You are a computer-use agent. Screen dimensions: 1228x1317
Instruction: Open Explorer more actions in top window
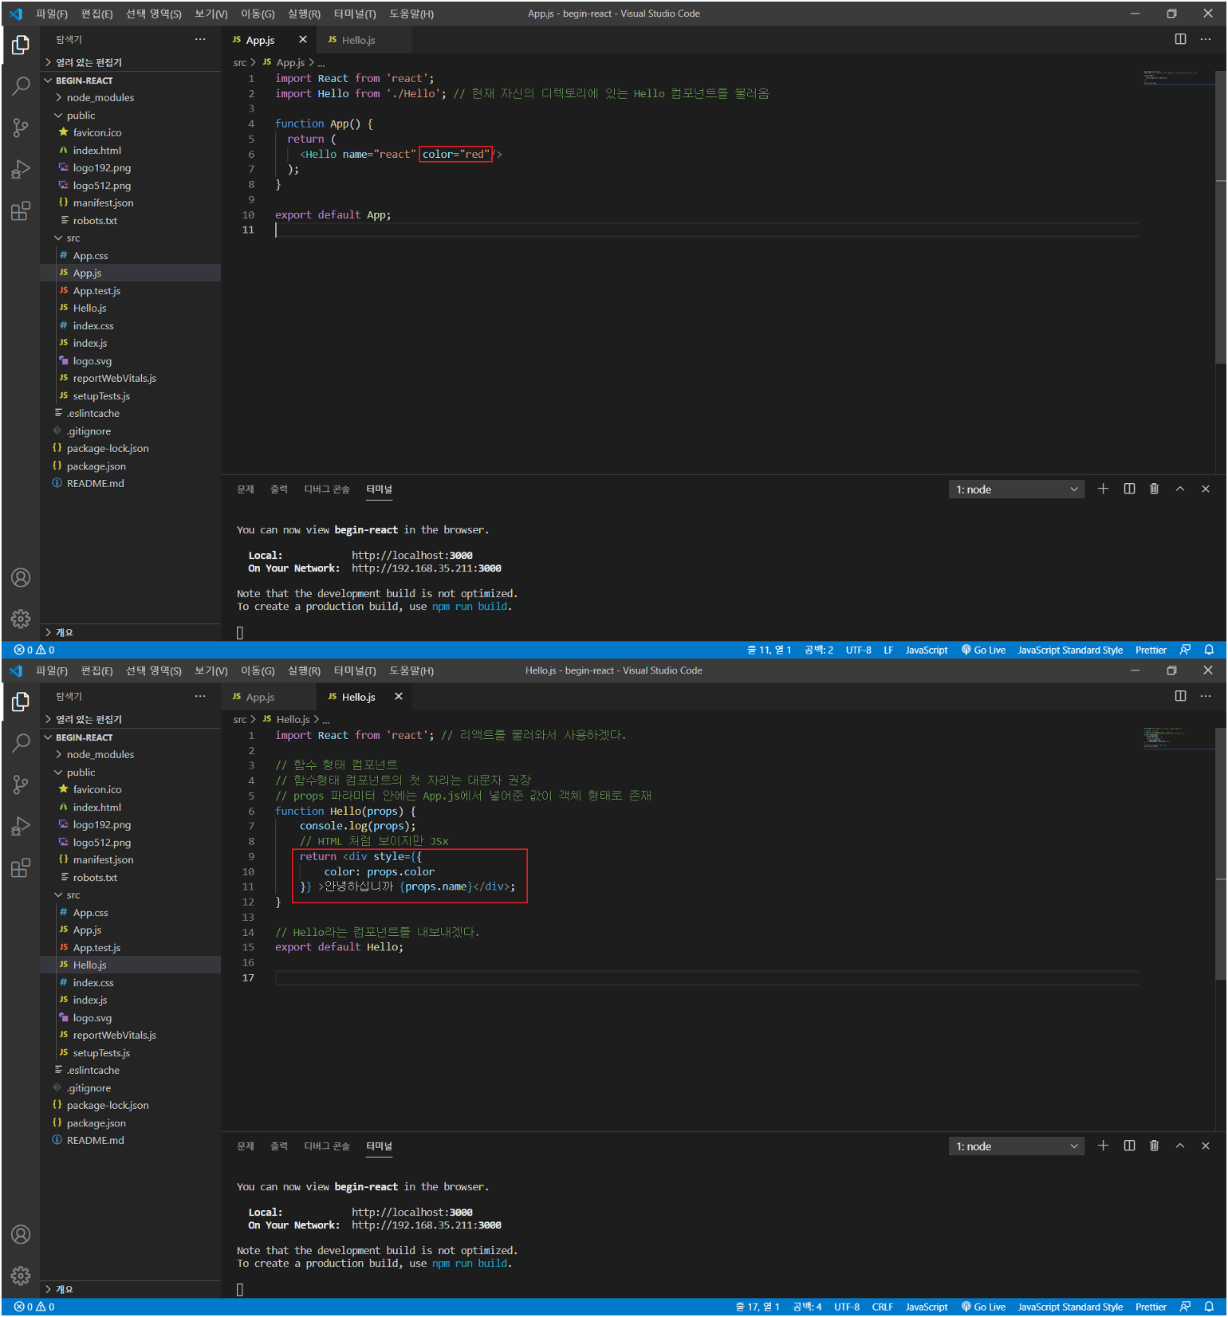[x=200, y=39]
